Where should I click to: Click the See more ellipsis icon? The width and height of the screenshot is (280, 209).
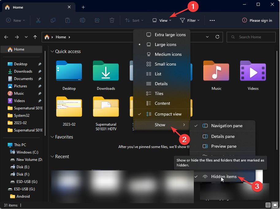point(212,20)
